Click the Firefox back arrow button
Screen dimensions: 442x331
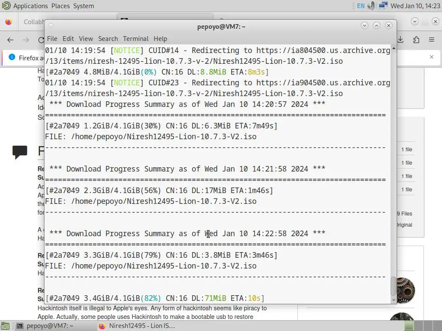pyautogui.click(x=10, y=40)
